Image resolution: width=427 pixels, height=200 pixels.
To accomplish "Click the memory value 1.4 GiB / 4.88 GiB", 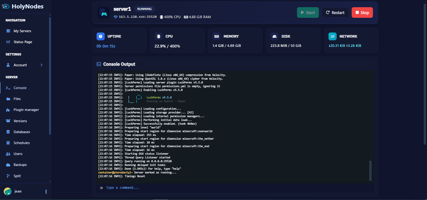I will click(227, 46).
